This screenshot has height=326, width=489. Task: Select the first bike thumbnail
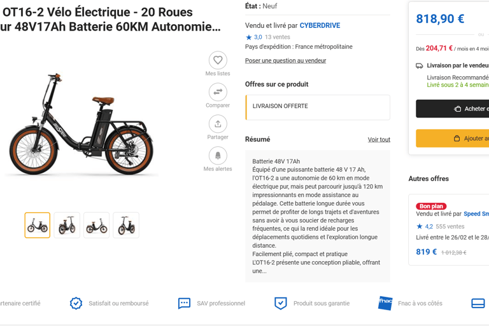(38, 226)
